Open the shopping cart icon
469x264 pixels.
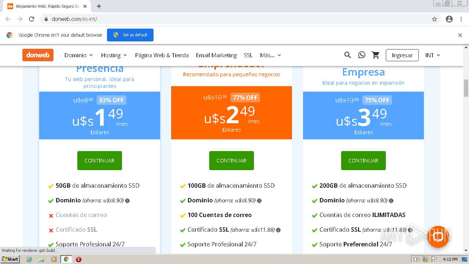376,55
